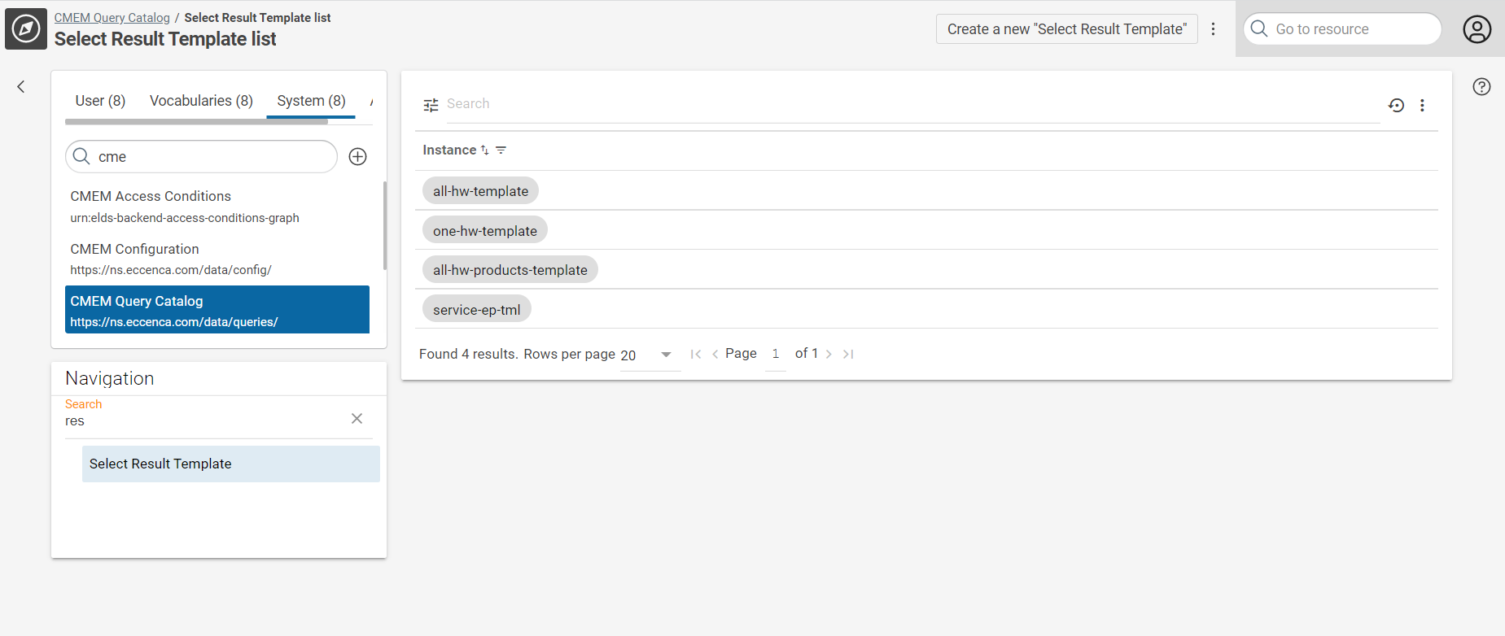Open the user account profile icon

[x=1477, y=29]
